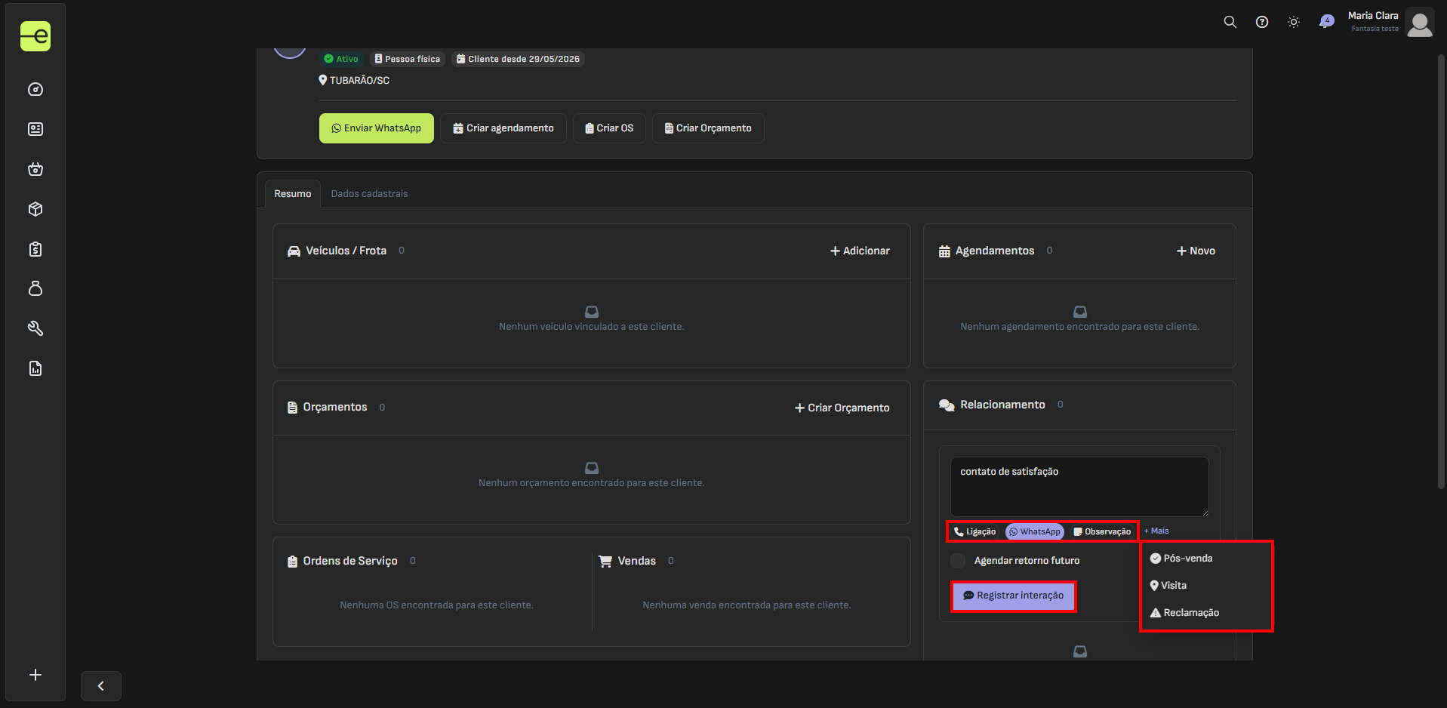Switch to the Resumo tab
The width and height of the screenshot is (1447, 708).
tap(293, 194)
